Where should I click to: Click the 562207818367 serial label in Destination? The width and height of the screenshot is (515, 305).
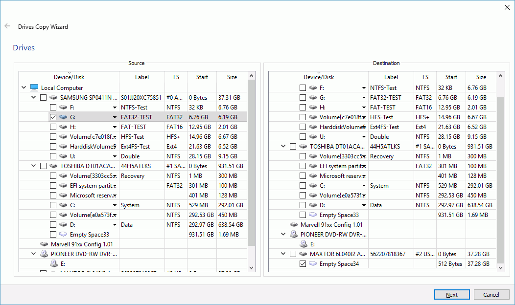[388, 254]
